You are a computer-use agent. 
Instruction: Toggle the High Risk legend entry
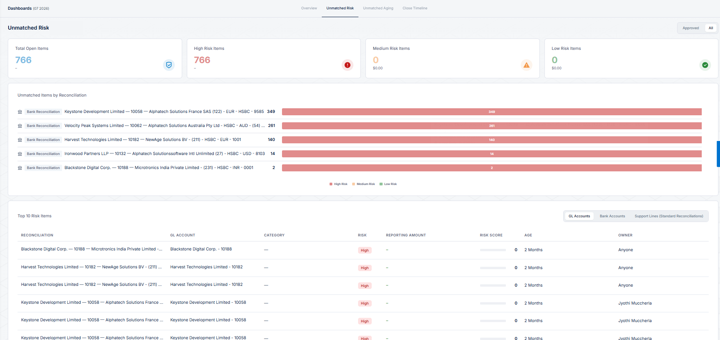tap(339, 184)
